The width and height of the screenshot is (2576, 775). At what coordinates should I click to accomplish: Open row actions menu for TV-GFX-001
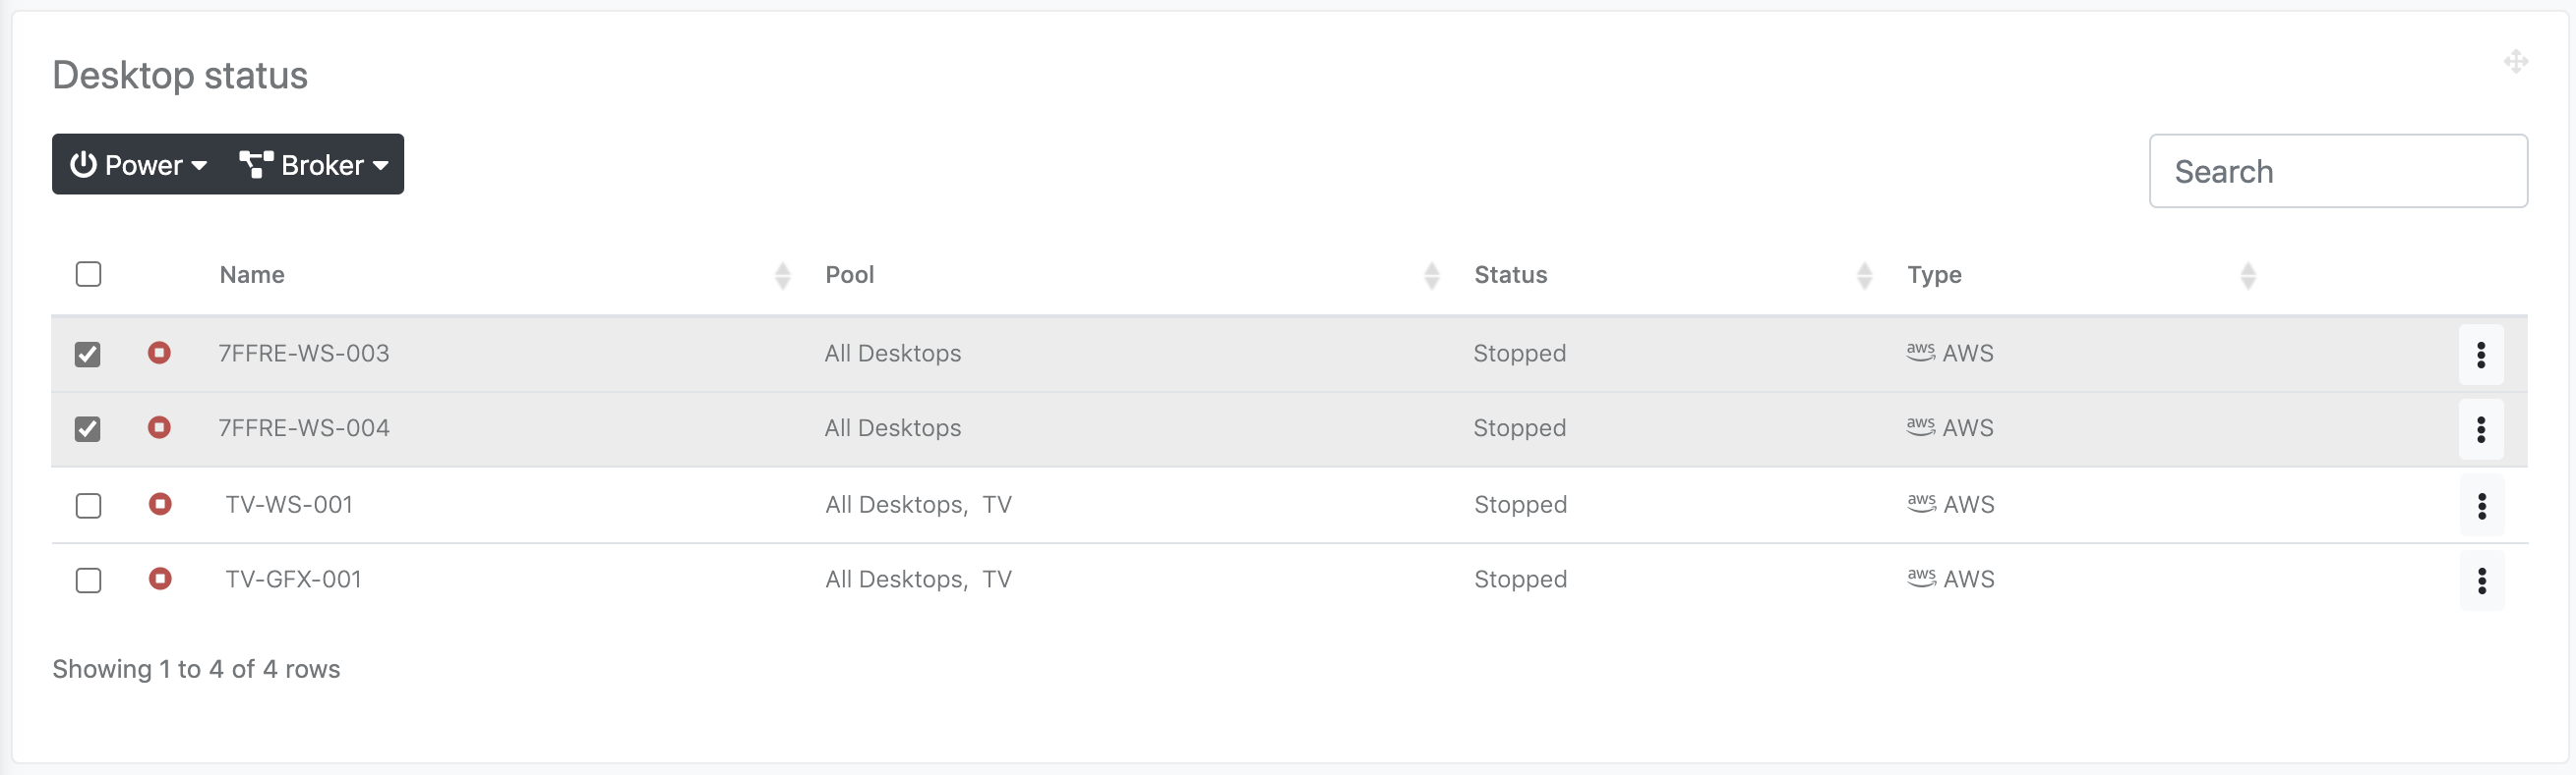pos(2481,581)
